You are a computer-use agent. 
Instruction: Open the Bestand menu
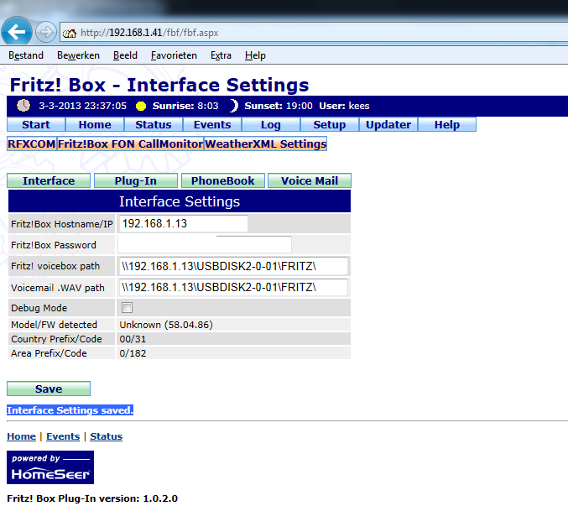(x=26, y=55)
